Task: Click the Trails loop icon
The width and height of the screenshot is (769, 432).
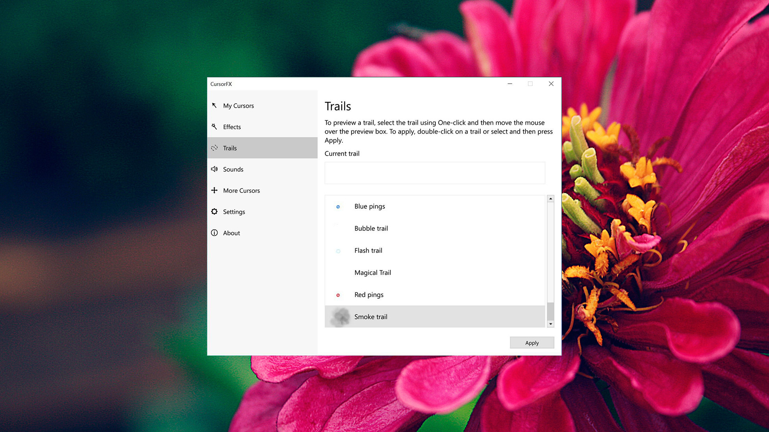Action: [214, 148]
